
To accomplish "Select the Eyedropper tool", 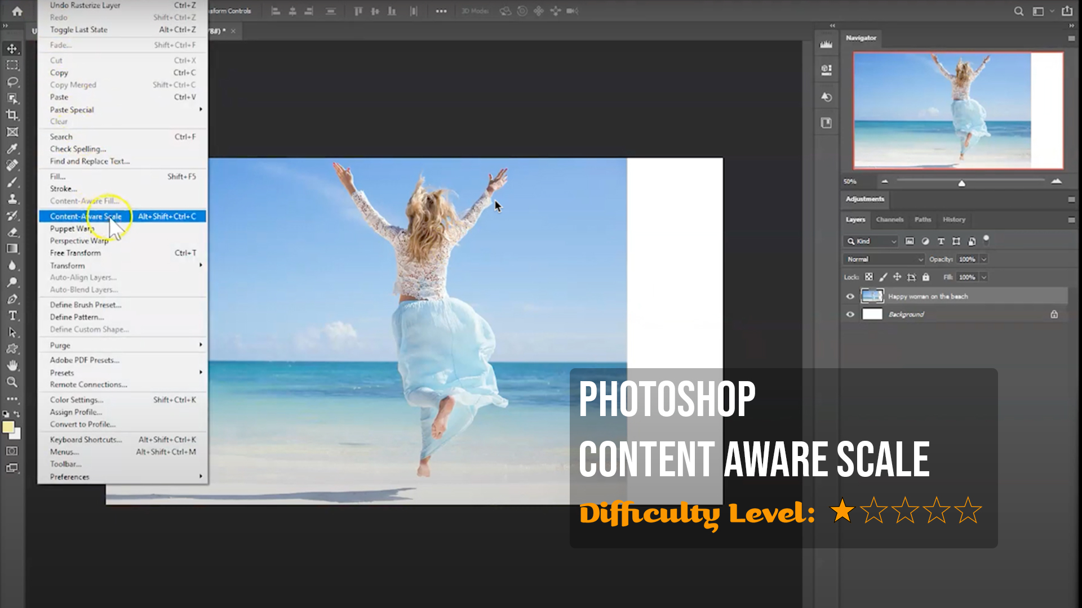I will pos(12,149).
